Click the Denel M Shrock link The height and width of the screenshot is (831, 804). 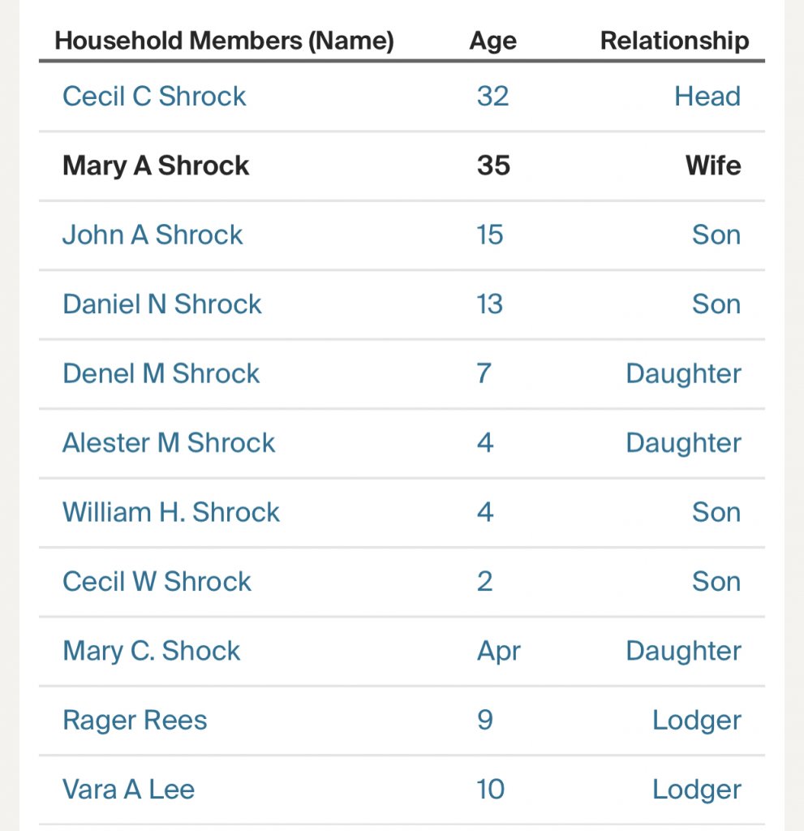point(161,374)
